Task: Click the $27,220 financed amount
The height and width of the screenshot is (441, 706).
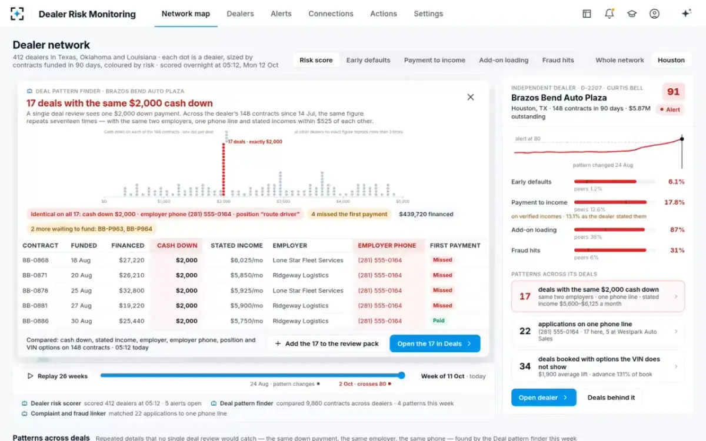Action: [x=132, y=260]
